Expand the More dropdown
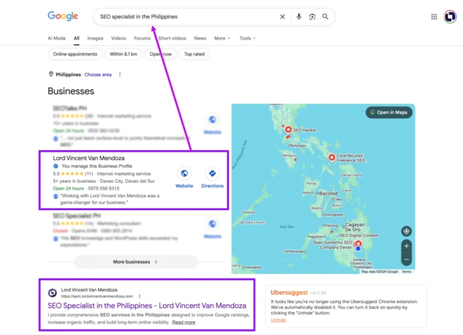Image resolution: width=463 pixels, height=335 pixels. point(222,38)
